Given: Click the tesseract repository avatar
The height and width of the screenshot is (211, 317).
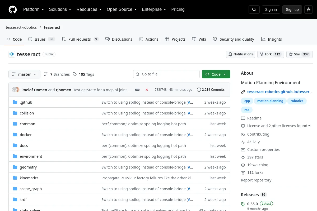Looking at the screenshot, I should click(x=12, y=54).
